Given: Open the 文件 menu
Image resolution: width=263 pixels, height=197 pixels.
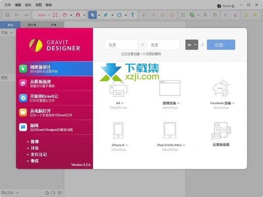Looking at the screenshot, I should tap(7, 5).
